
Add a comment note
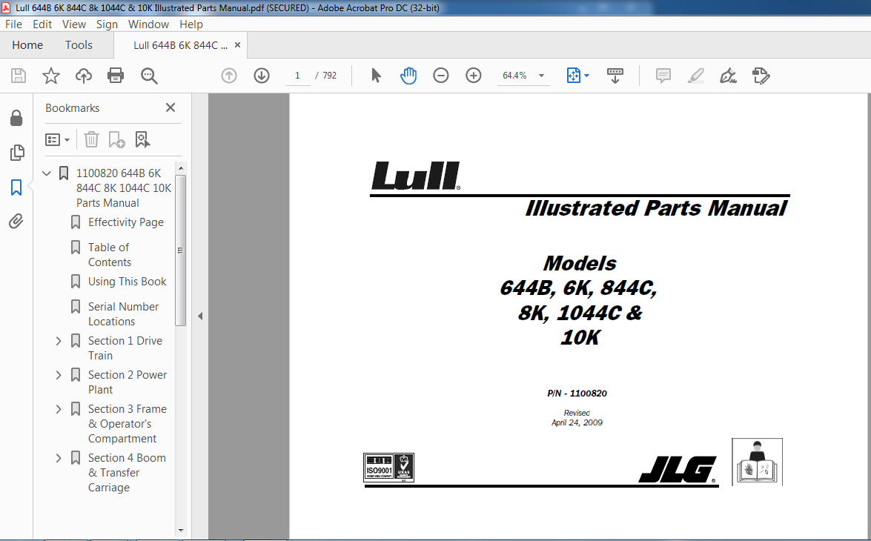(663, 76)
